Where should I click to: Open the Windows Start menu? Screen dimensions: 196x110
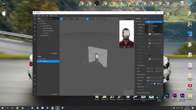click(2, 108)
